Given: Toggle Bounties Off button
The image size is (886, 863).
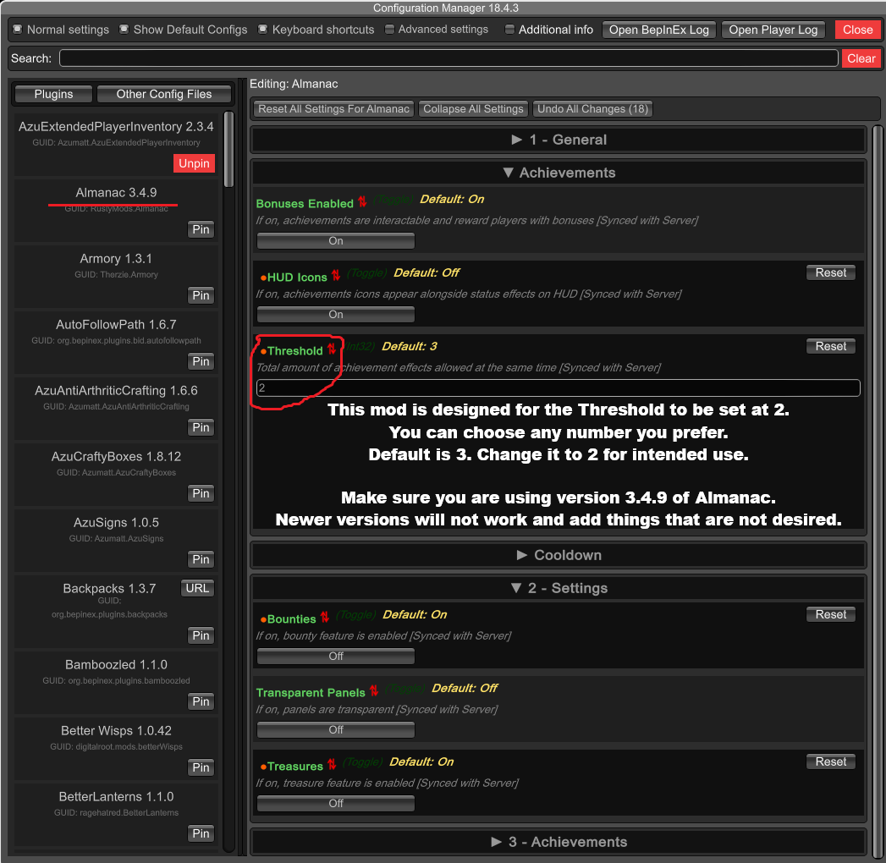Looking at the screenshot, I should (x=336, y=657).
